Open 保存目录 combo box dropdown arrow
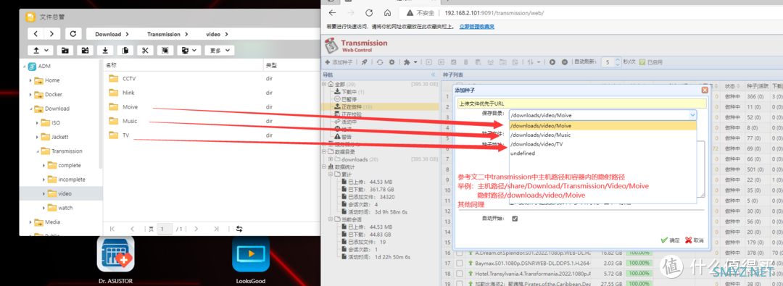This screenshot has width=783, height=286. pos(692,115)
